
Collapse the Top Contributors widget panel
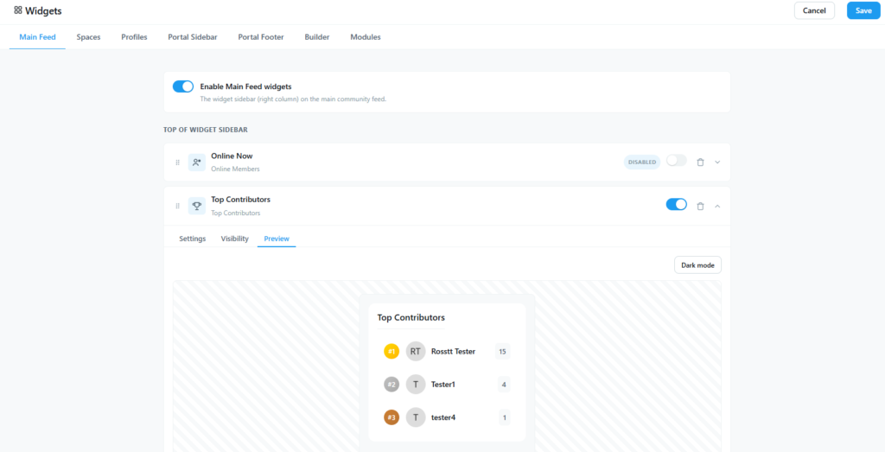pos(717,206)
